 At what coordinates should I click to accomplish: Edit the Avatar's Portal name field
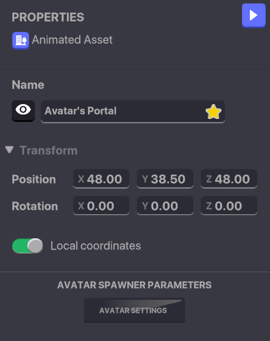pyautogui.click(x=133, y=112)
